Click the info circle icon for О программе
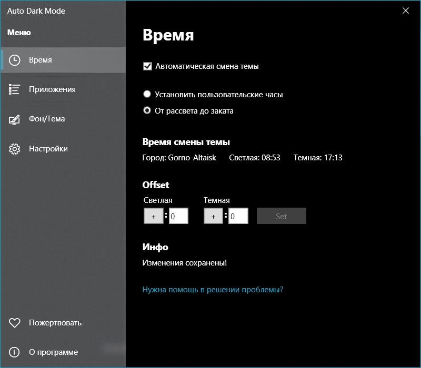The width and height of the screenshot is (421, 368). click(15, 352)
